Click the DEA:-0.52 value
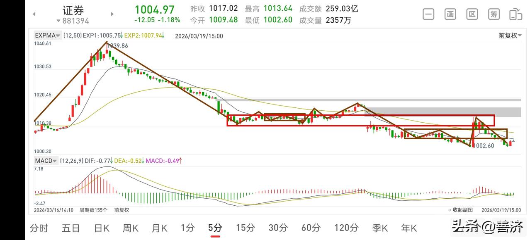The width and height of the screenshot is (530, 240). tap(128, 161)
